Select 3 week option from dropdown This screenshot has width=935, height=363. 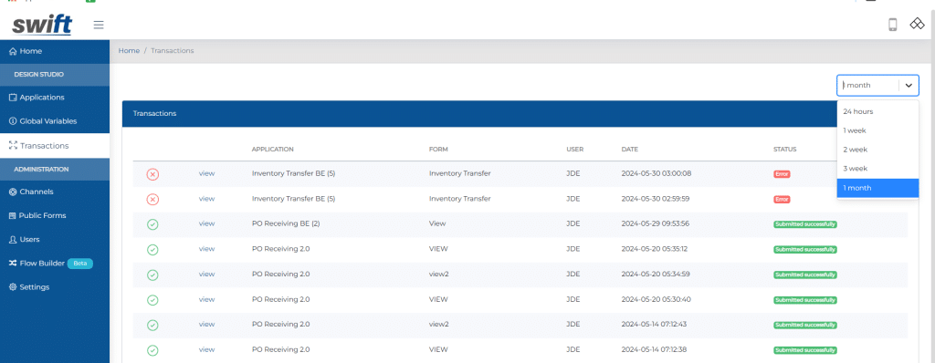tap(877, 169)
